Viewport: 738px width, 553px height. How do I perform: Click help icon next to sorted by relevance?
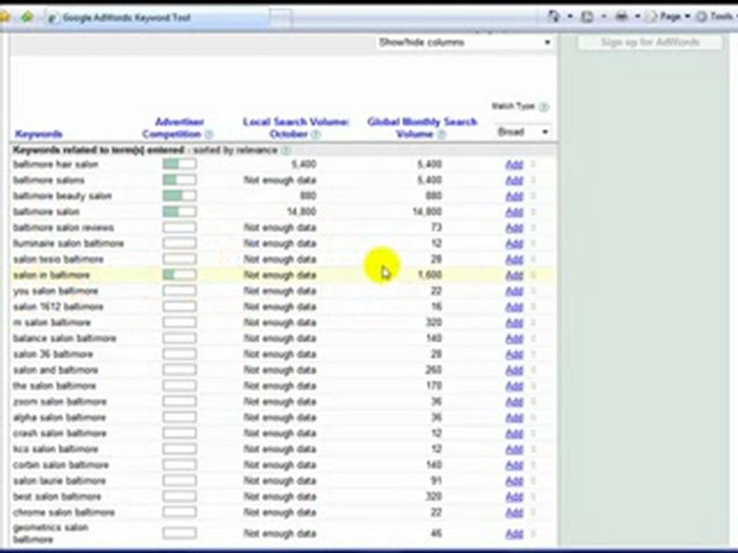tap(285, 151)
